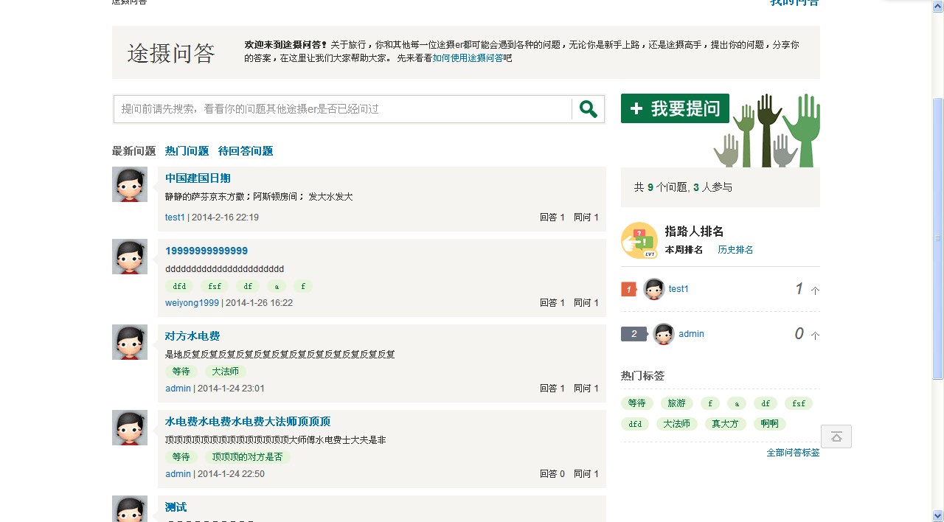This screenshot has height=522, width=944.
Task: Click tag fsf on 19999999999999 question
Action: (x=214, y=286)
